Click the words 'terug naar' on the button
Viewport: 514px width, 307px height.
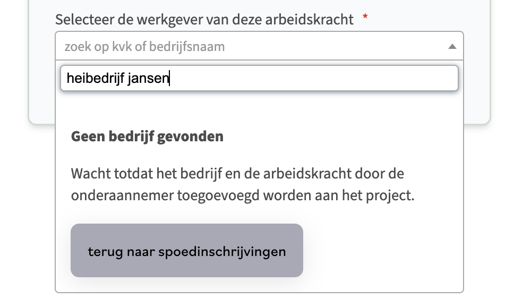[121, 252]
